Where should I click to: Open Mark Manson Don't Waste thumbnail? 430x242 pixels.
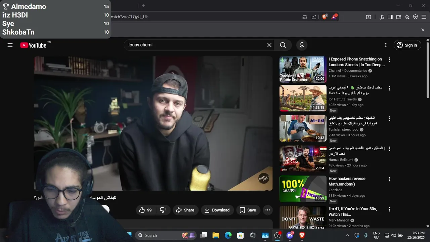303,218
